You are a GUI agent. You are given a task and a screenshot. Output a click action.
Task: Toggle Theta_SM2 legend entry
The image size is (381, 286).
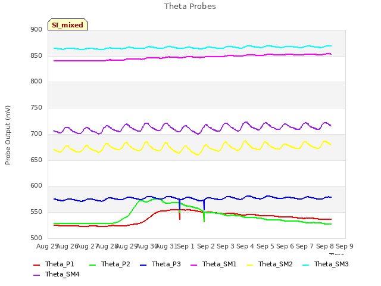coord(270,264)
